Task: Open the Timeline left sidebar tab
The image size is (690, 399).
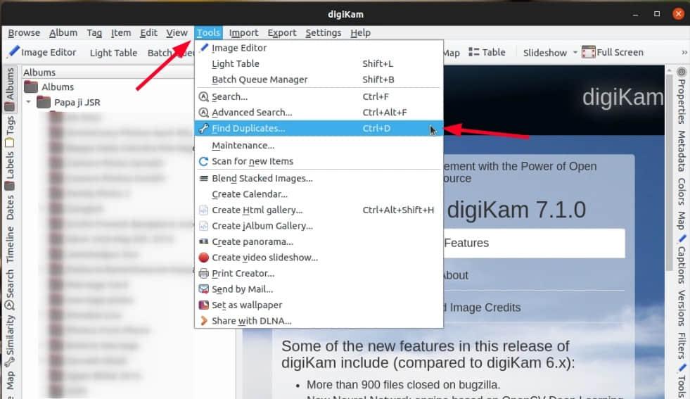Action: coord(10,244)
